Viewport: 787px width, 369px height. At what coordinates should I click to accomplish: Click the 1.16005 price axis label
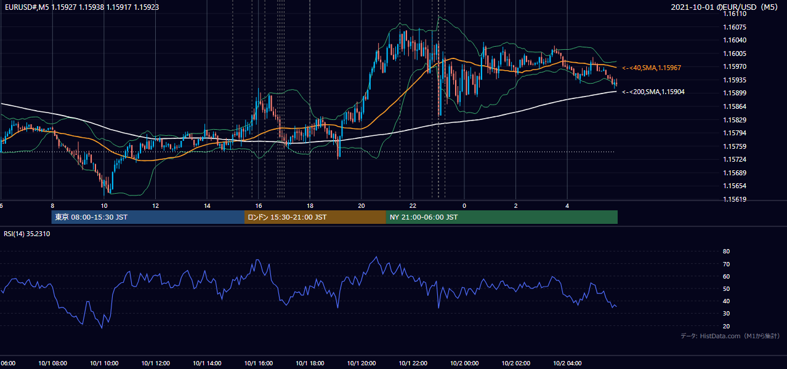735,54
